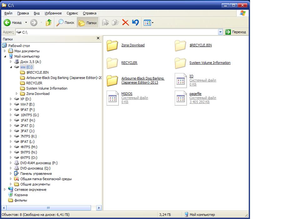Select the $RECYCLE.BIN folder icon in file pane
This screenshot has height=219, width=300.
[180, 46]
